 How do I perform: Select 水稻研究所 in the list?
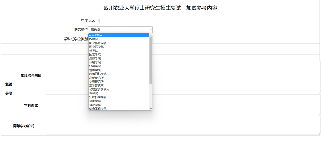(x=96, y=77)
